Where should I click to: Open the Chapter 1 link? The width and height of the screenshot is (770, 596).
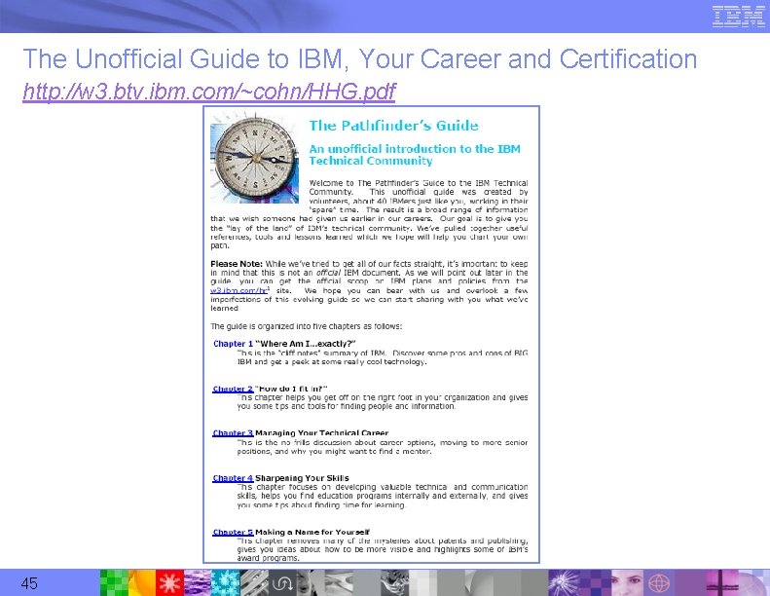pyautogui.click(x=233, y=344)
